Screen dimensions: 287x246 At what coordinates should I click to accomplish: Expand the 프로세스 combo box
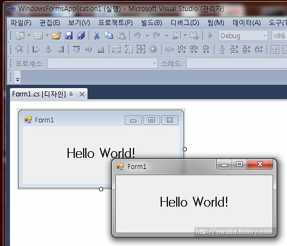pyautogui.click(x=102, y=63)
